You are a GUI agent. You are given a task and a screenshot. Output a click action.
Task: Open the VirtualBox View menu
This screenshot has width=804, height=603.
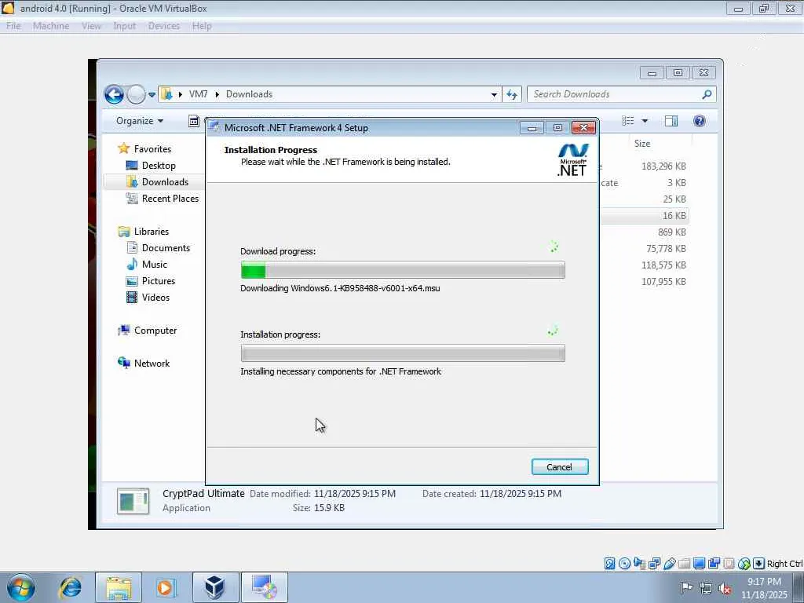[x=91, y=26]
